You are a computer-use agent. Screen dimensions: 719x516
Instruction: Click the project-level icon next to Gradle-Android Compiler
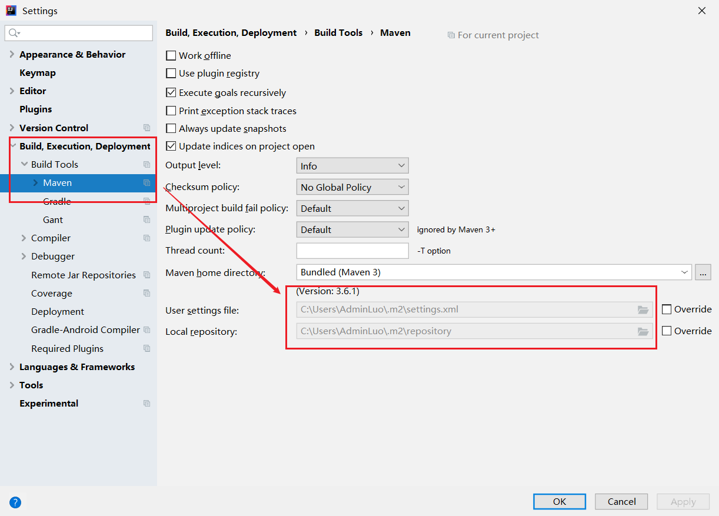coord(147,330)
